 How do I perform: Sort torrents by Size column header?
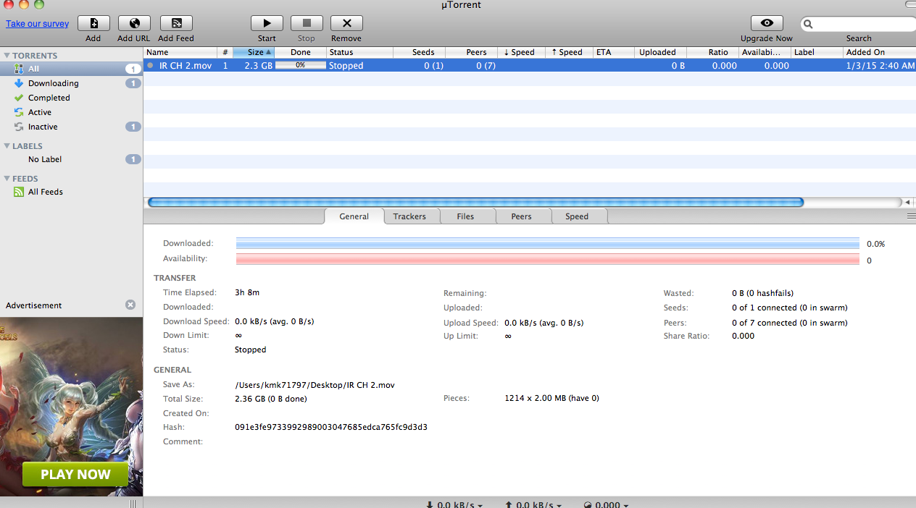coord(254,52)
